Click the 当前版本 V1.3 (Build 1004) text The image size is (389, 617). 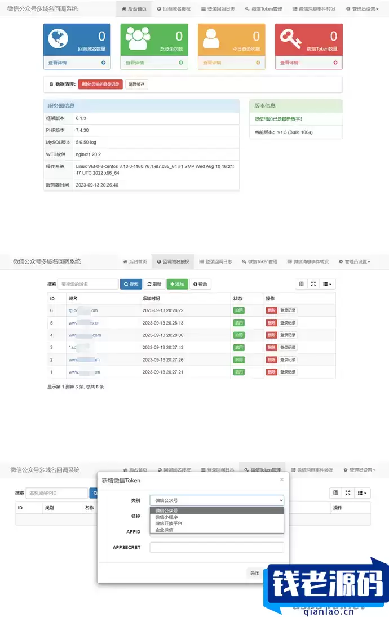(284, 132)
